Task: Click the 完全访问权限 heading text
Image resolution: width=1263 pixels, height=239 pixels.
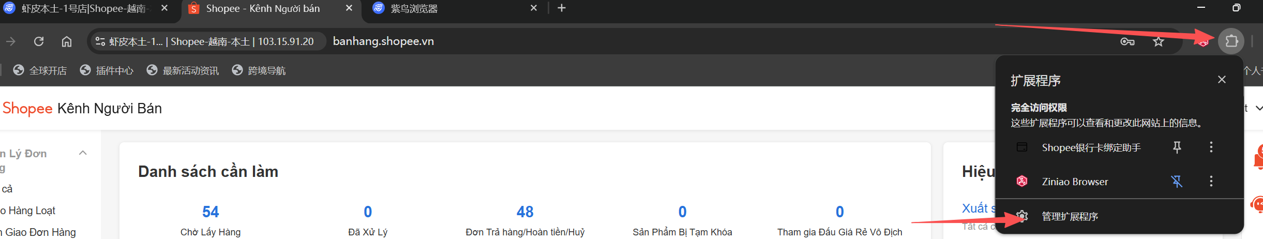Action: pos(1039,108)
